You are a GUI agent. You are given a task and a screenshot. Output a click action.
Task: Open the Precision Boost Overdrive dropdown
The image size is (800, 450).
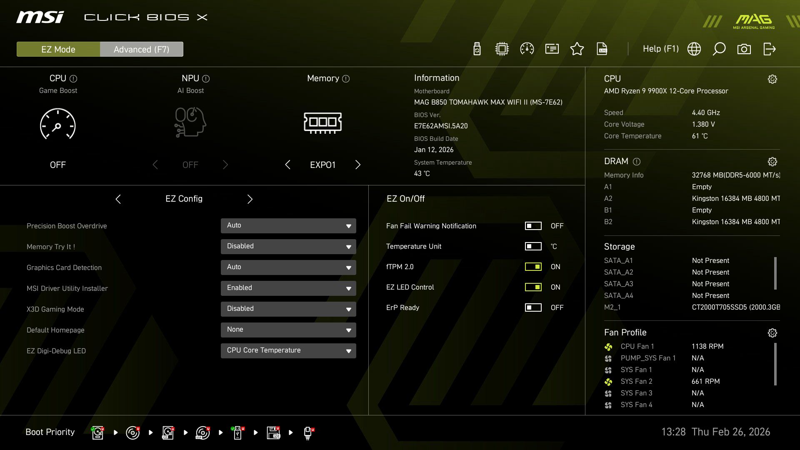(288, 225)
